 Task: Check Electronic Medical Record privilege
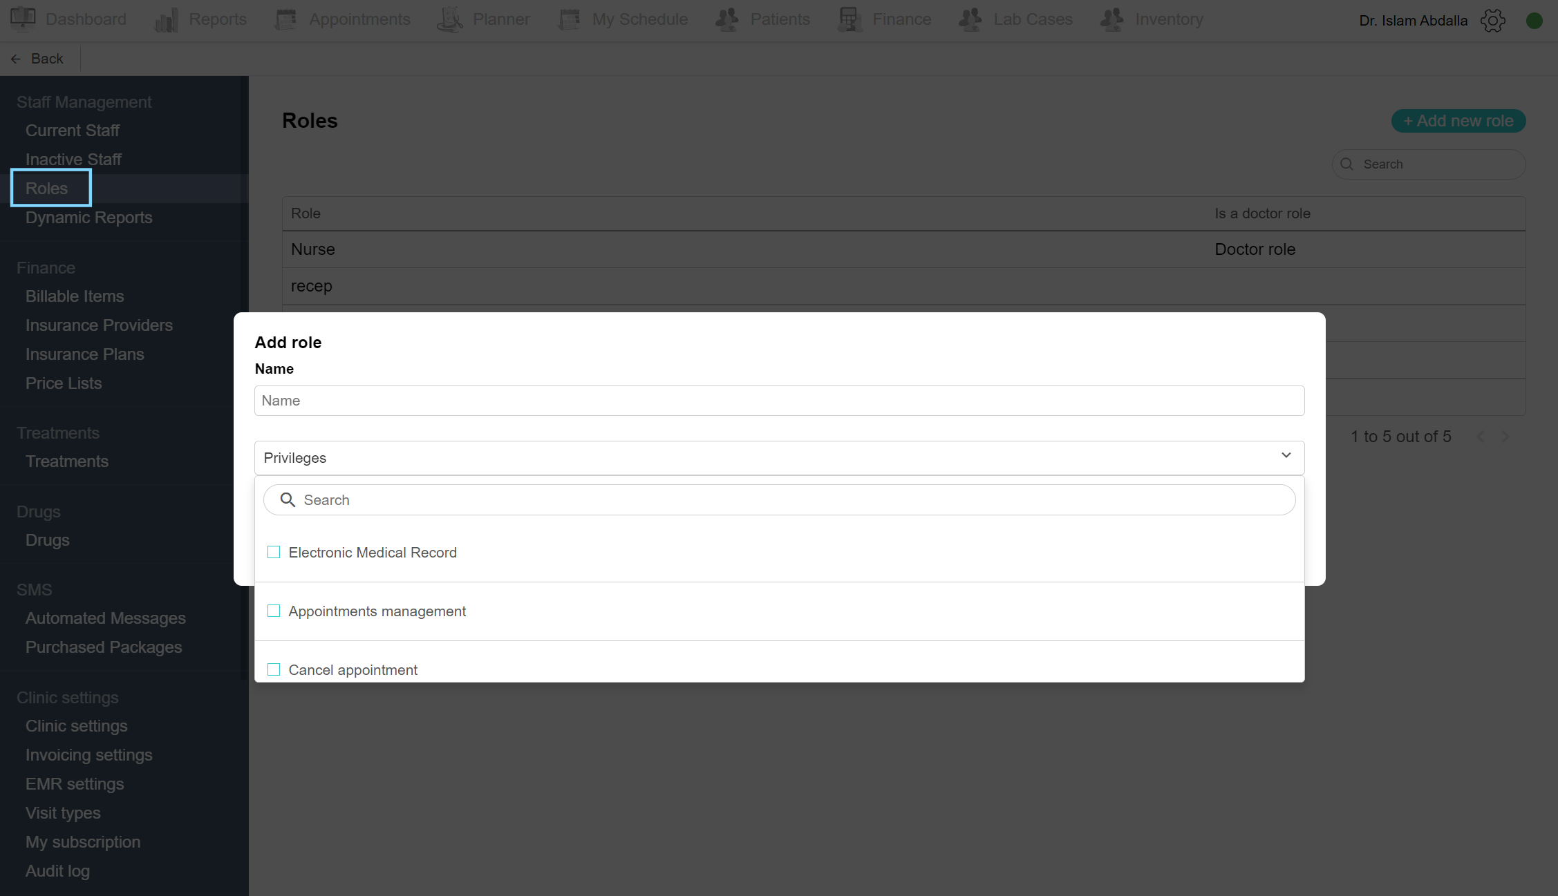(274, 552)
